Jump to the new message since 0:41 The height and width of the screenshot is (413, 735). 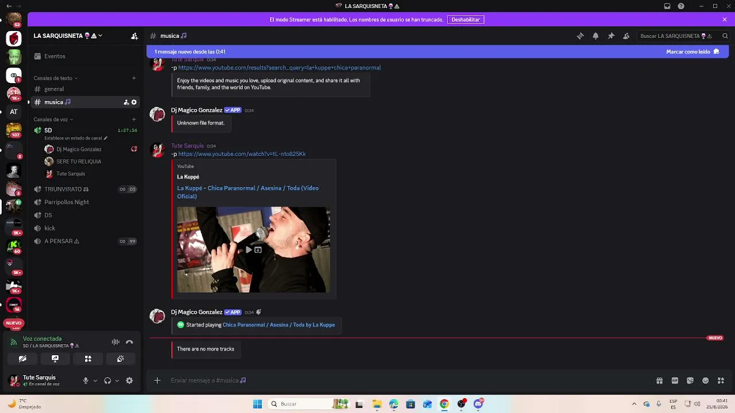(x=189, y=52)
